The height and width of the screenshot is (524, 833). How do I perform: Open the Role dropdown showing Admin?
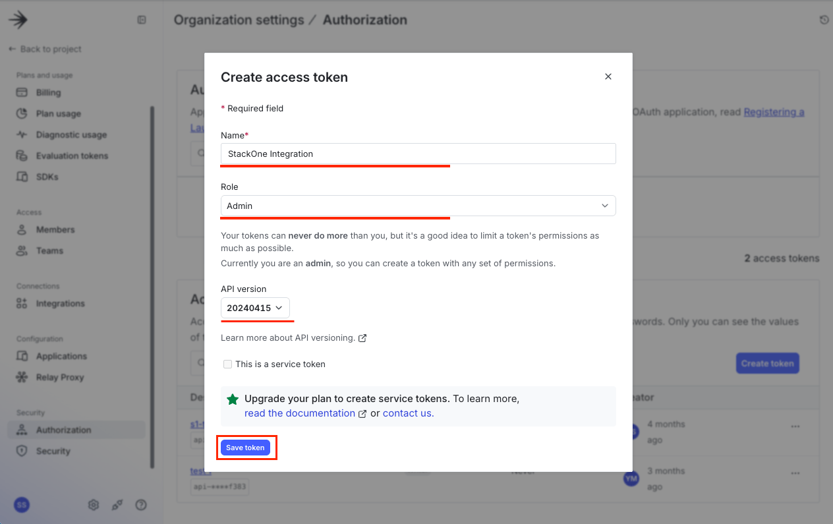[x=418, y=206]
